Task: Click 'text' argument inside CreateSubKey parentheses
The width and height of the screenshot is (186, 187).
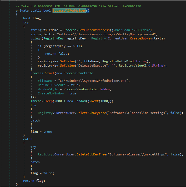Action: (x=158, y=38)
